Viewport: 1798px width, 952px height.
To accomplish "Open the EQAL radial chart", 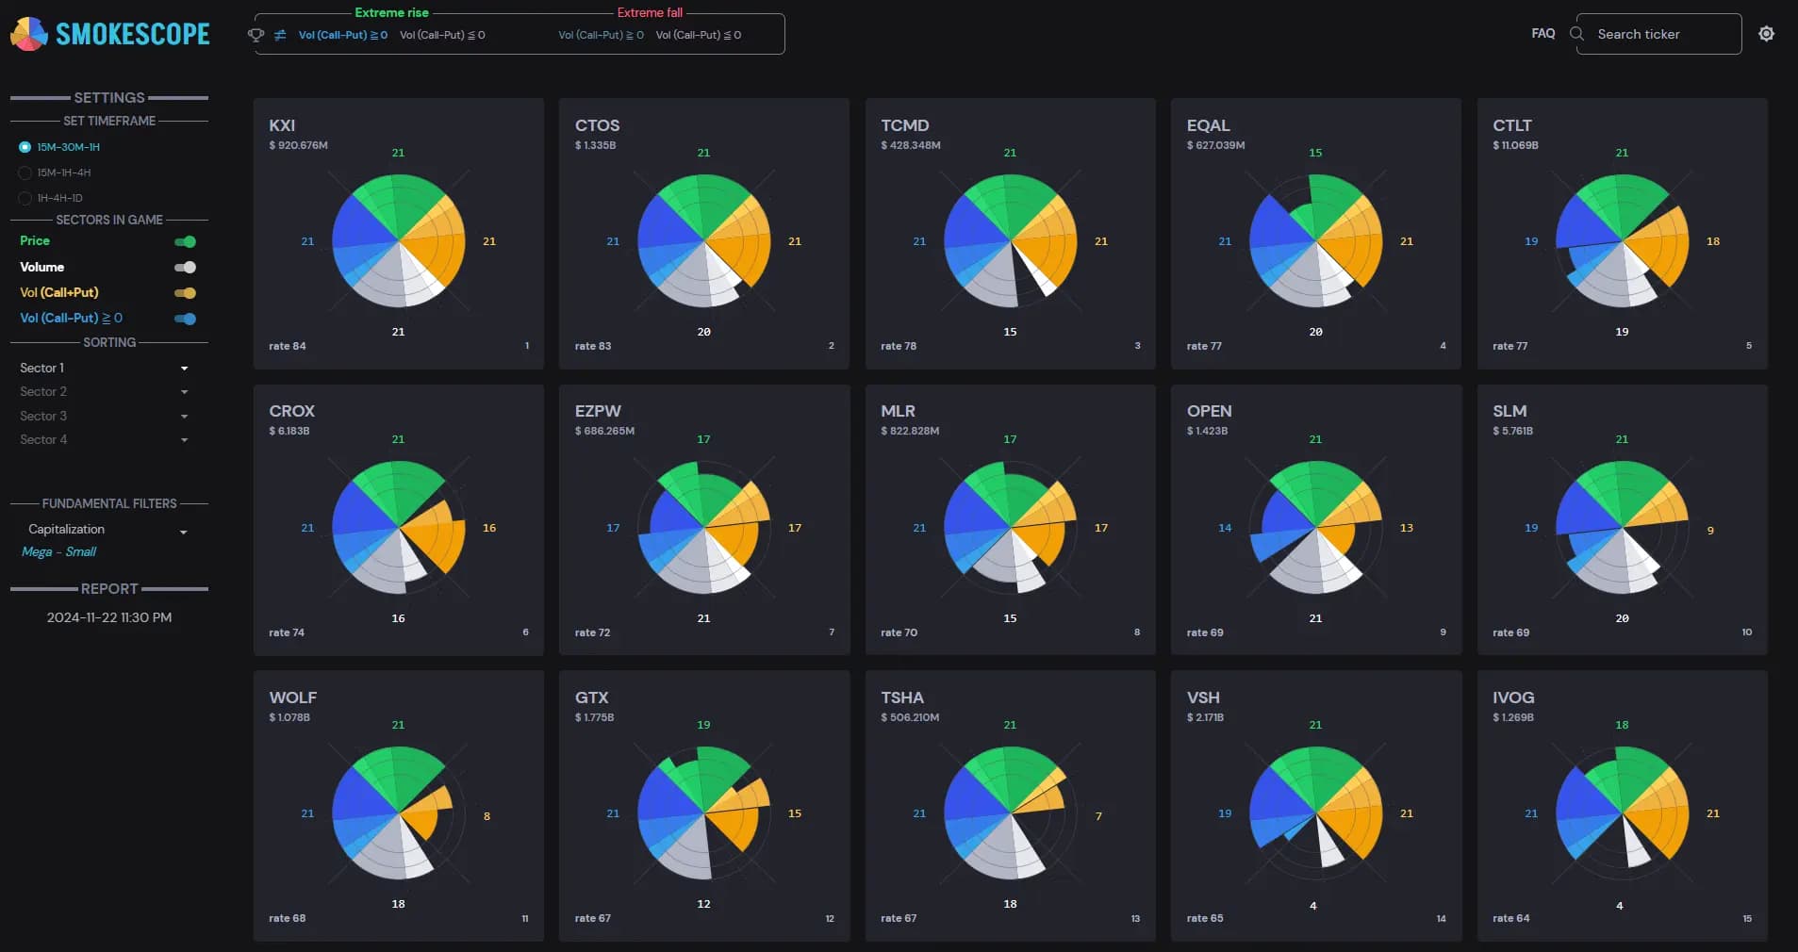I will pyautogui.click(x=1315, y=241).
